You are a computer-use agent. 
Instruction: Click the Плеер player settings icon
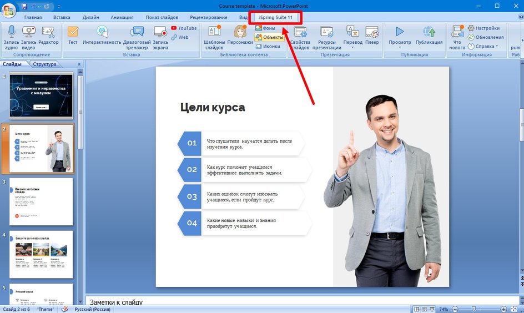(372, 32)
